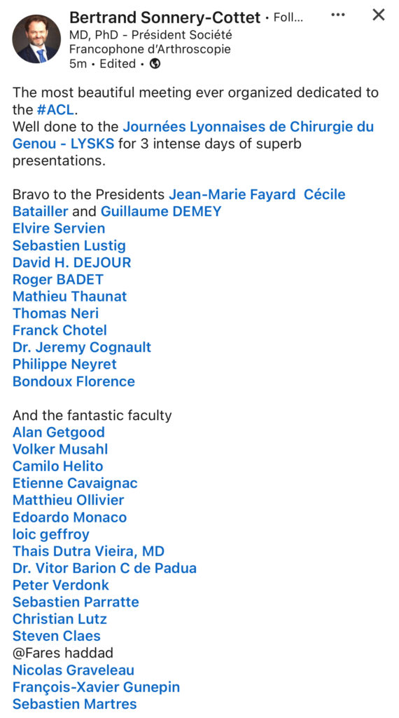Viewport: 399px width, 718px height.
Task: Open Bertrand Sonnery-Cottet's profile photo
Action: coord(36,39)
